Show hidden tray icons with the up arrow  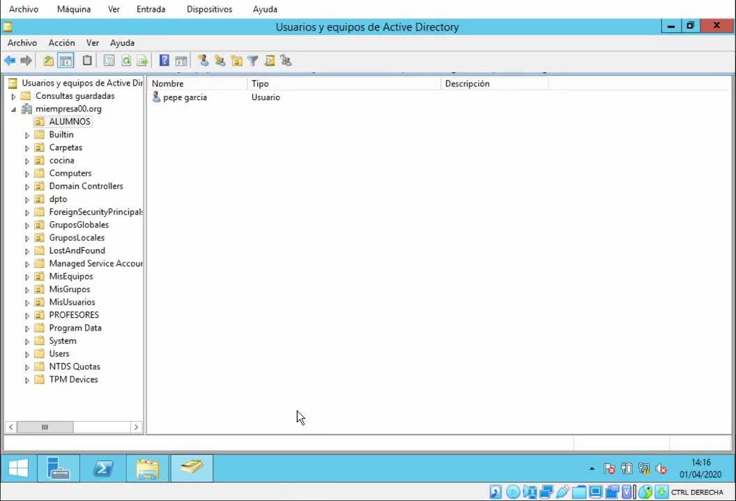(592, 468)
